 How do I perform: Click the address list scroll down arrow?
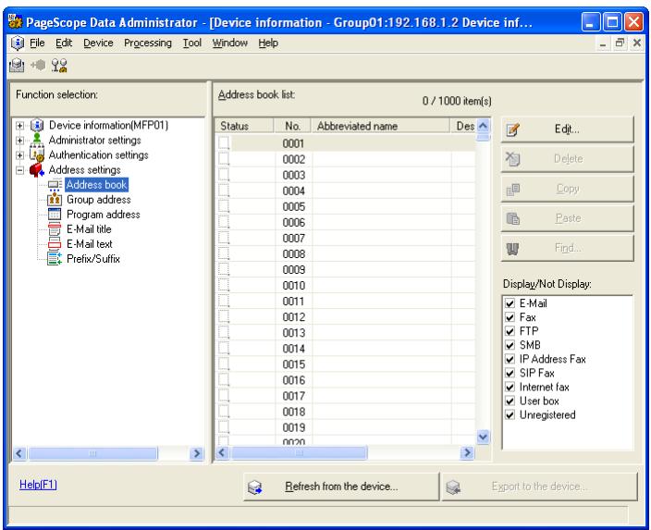[x=483, y=437]
